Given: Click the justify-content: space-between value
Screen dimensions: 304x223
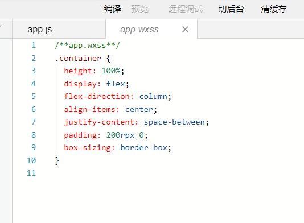Looking at the screenshot, I should 174,122.
